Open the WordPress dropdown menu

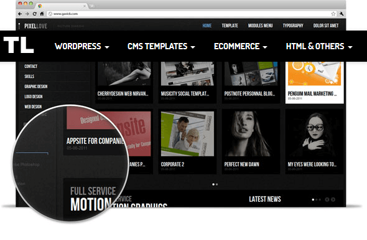82,46
